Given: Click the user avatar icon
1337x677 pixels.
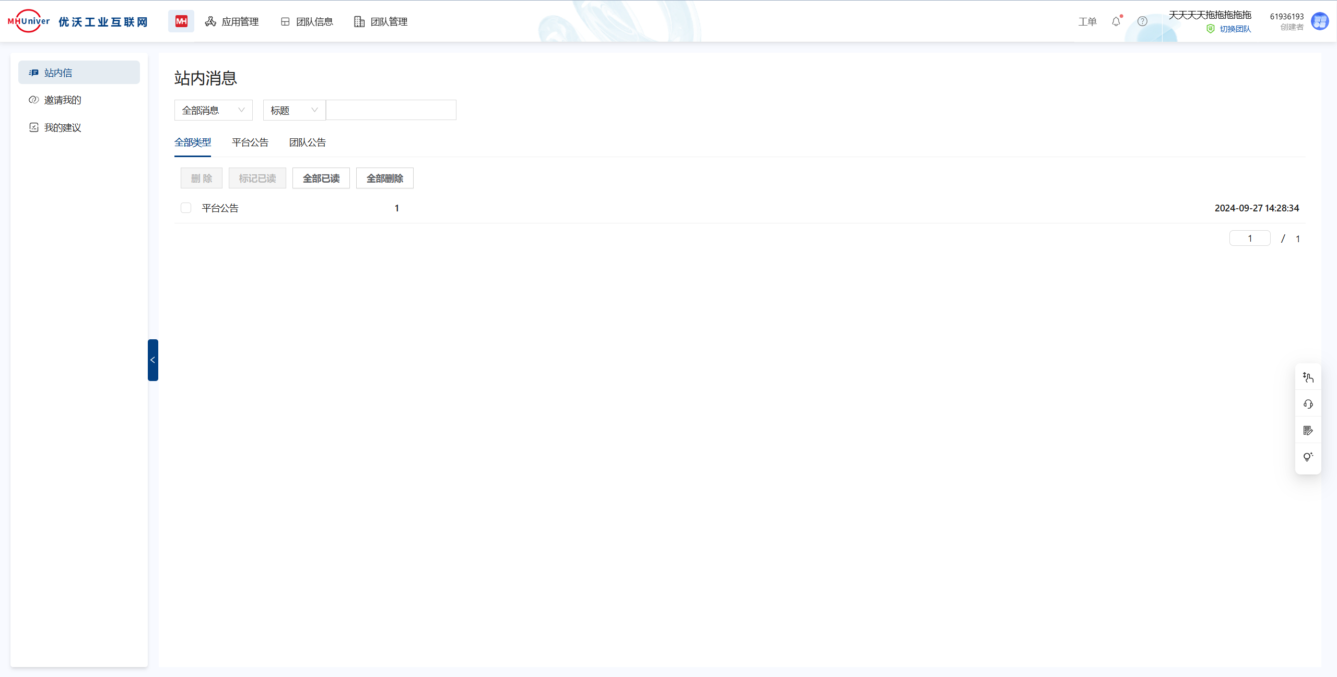Looking at the screenshot, I should [1320, 21].
